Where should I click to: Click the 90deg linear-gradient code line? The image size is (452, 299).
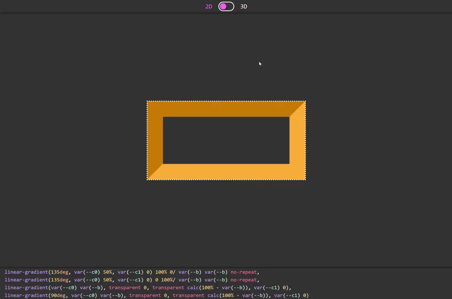tap(157, 295)
